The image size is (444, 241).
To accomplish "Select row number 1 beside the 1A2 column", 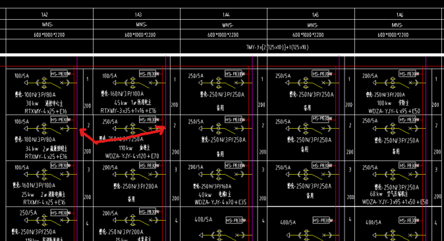I will point(87,79).
